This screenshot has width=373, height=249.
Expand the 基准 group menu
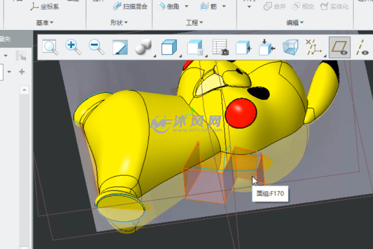coord(45,23)
